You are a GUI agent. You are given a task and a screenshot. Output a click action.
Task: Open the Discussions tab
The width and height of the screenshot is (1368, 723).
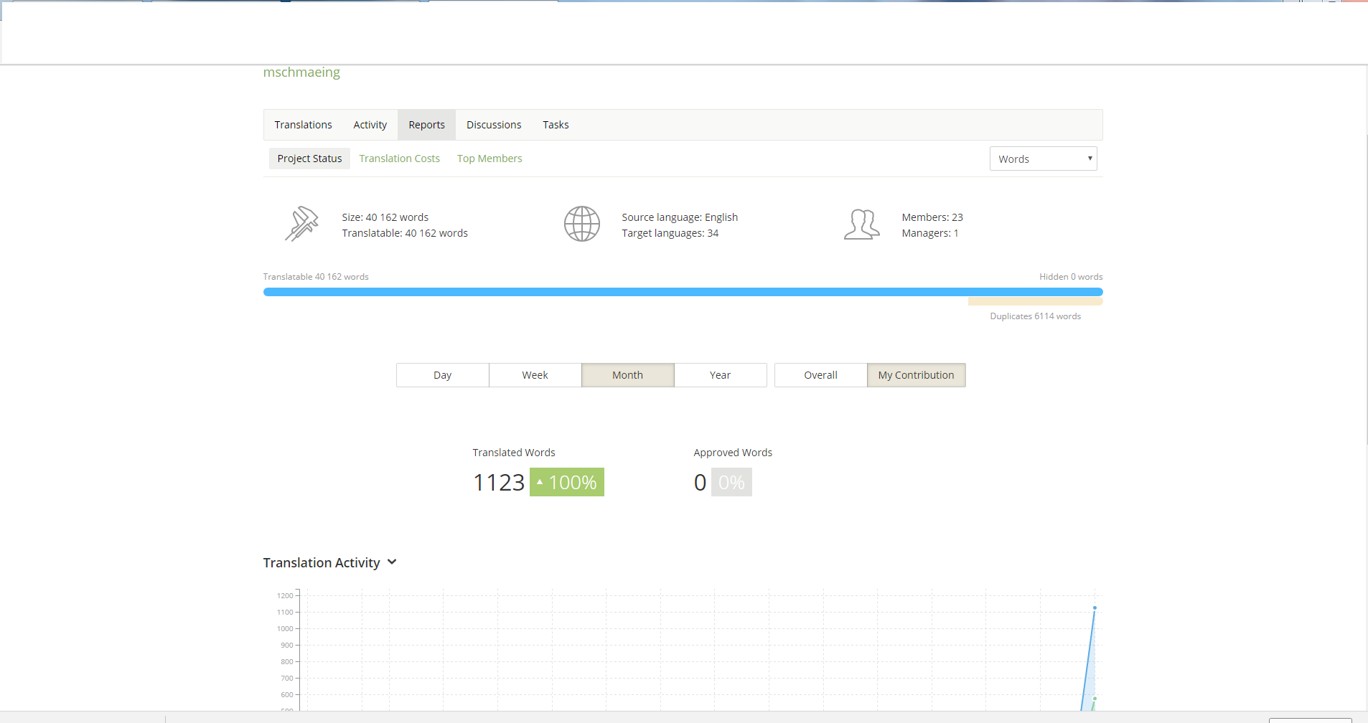494,125
